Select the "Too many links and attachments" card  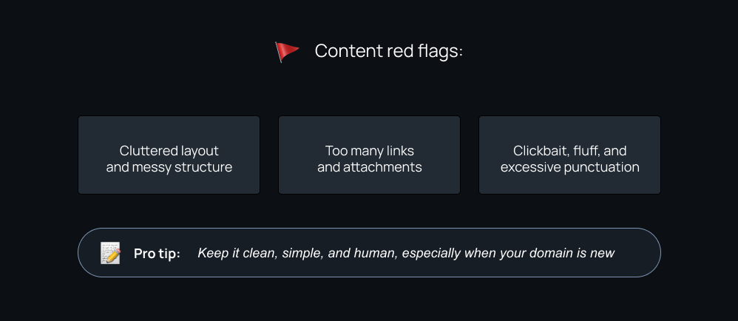(369, 155)
